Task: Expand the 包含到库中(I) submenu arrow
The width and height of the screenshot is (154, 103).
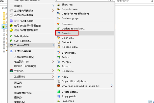Action: coord(53,61)
